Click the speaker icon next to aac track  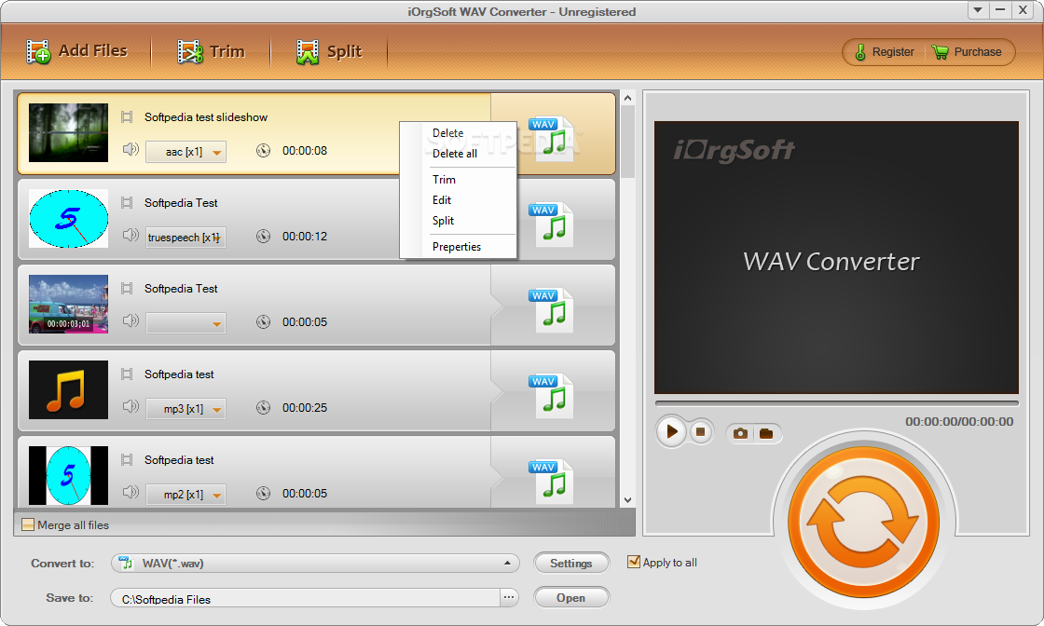pyautogui.click(x=130, y=149)
